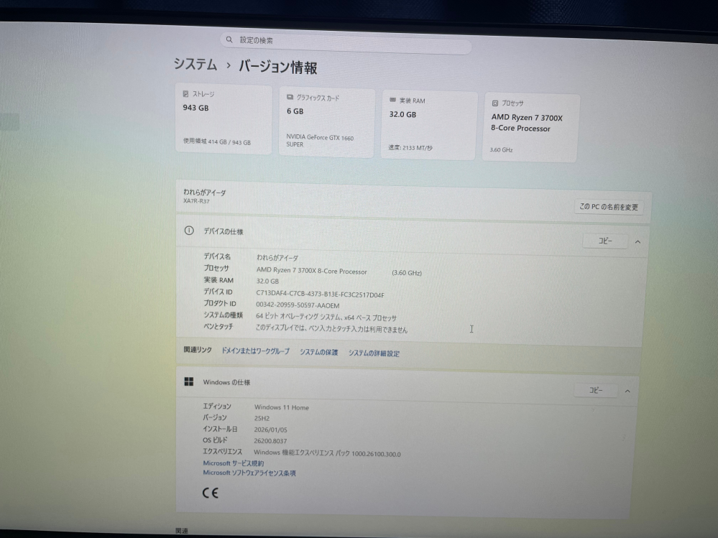Focus the 設定の検索 search field
Image resolution: width=718 pixels, height=538 pixels.
(346, 43)
